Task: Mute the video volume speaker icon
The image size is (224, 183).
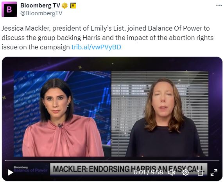Action: click(172, 172)
